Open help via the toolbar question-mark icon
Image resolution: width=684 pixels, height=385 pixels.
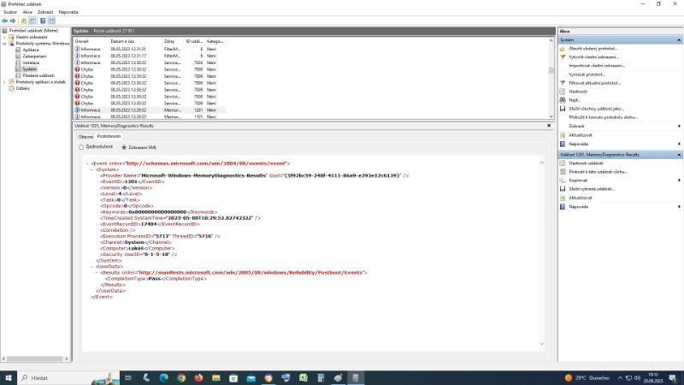pyautogui.click(x=43, y=21)
